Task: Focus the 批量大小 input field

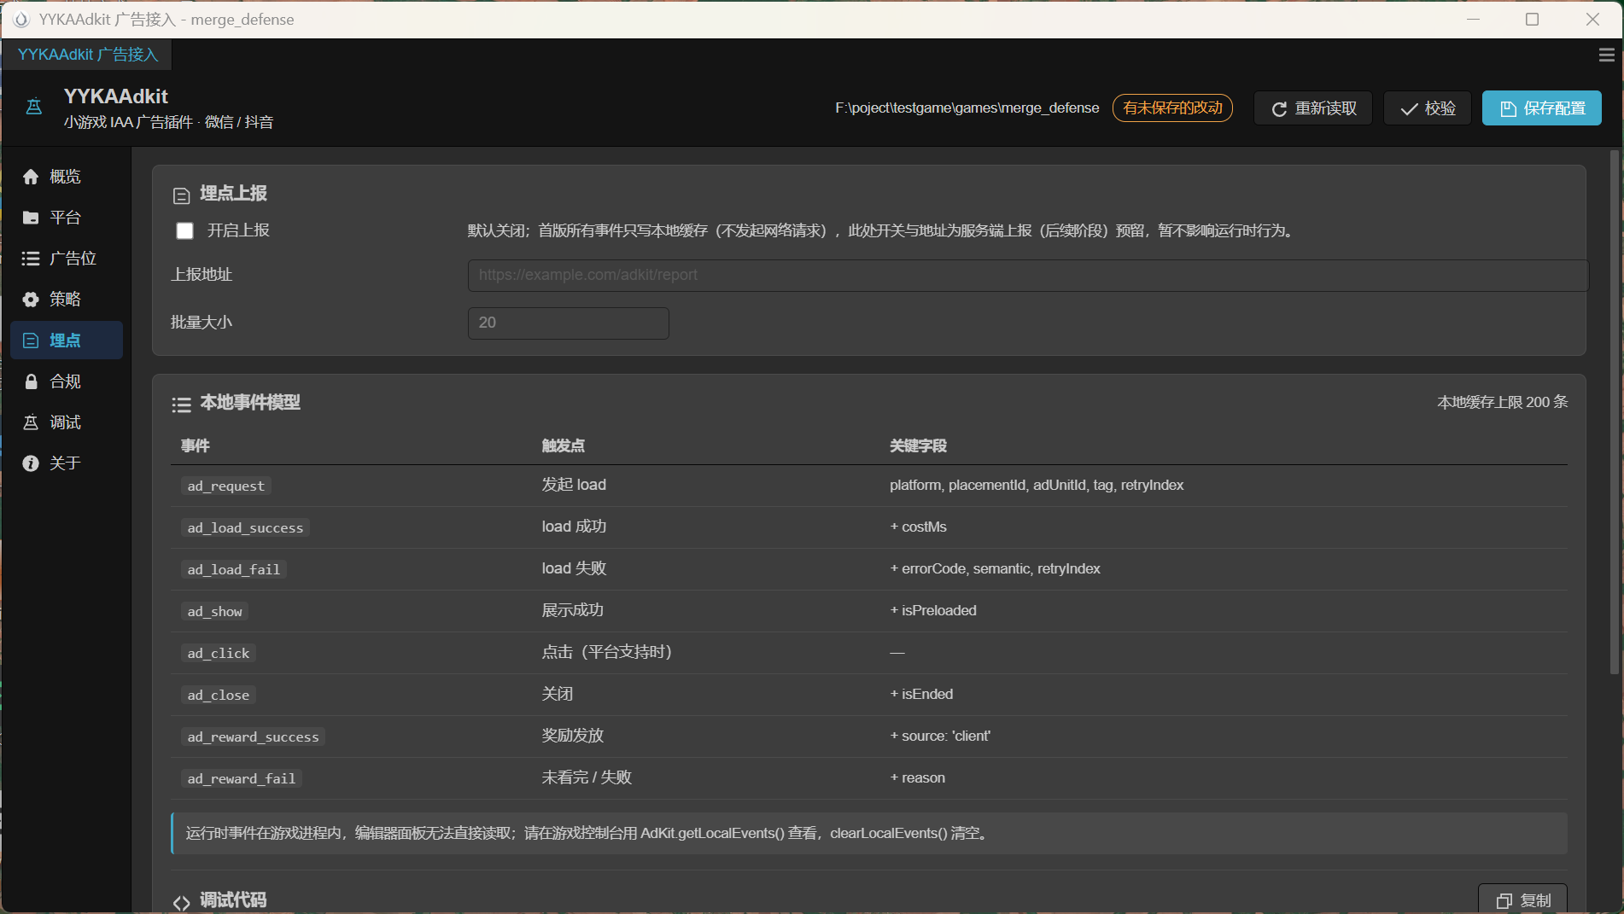Action: [x=569, y=323]
